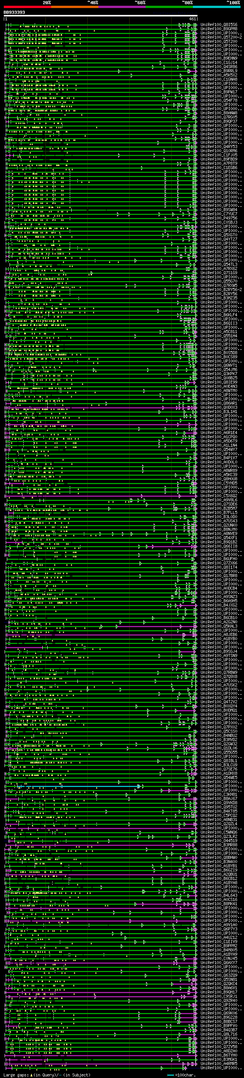
Task: Select the UniRef100_B6QII3 entry
Action: pyautogui.click(x=218, y=324)
